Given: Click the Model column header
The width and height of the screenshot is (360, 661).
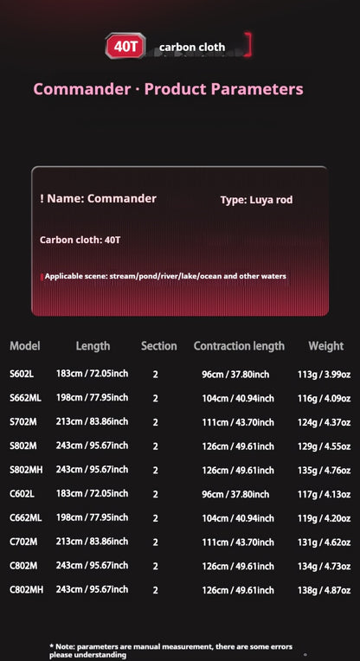Looking at the screenshot, I should 25,346.
